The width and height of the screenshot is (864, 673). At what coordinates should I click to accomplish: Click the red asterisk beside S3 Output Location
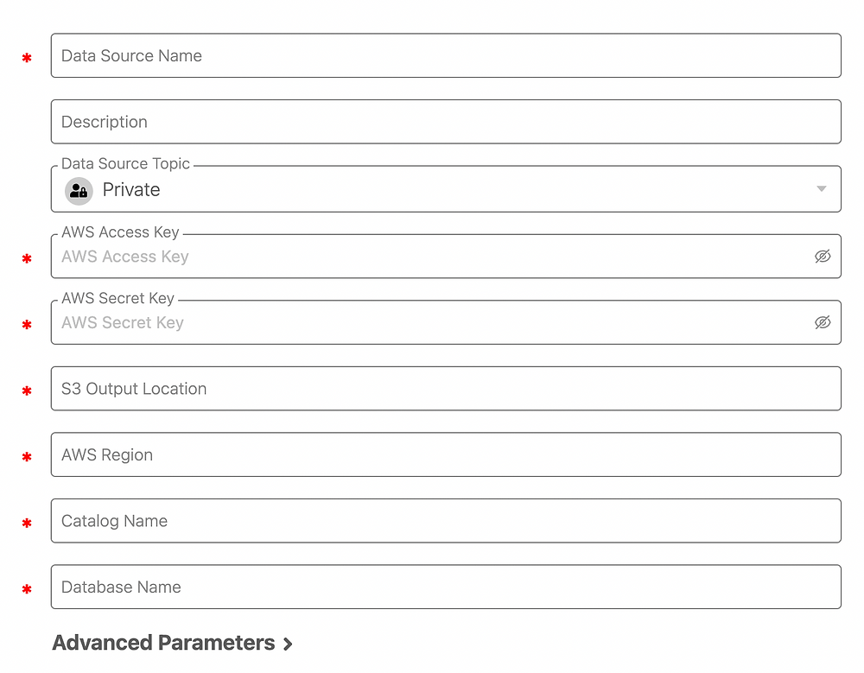click(27, 390)
